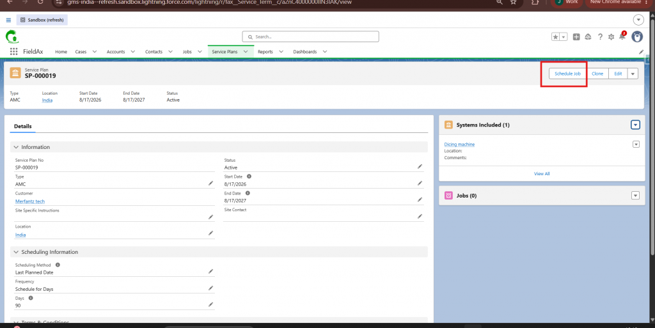Edit the Status field pencil icon
The height and width of the screenshot is (328, 655).
tap(420, 166)
